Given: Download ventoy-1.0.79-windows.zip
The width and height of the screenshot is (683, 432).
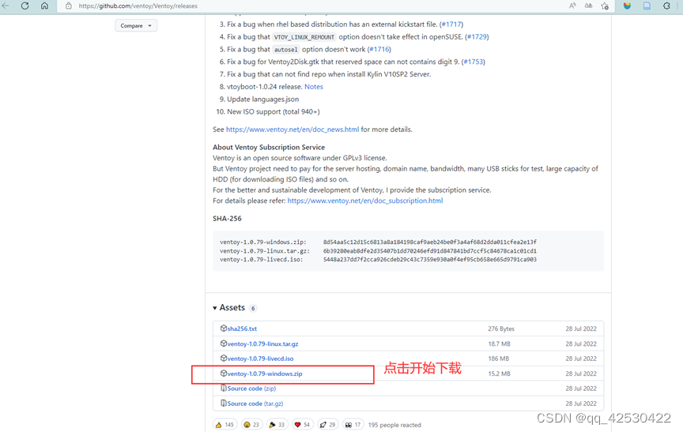Looking at the screenshot, I should click(265, 374).
